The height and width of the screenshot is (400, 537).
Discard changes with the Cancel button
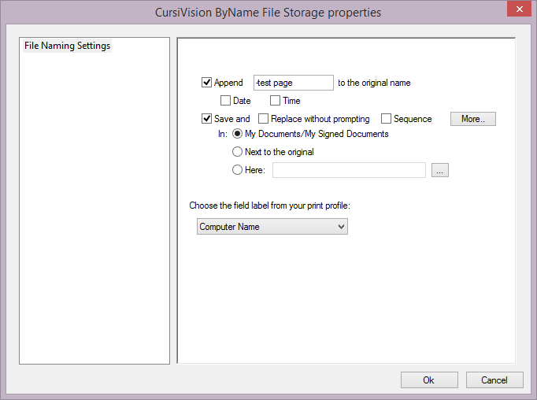click(494, 380)
